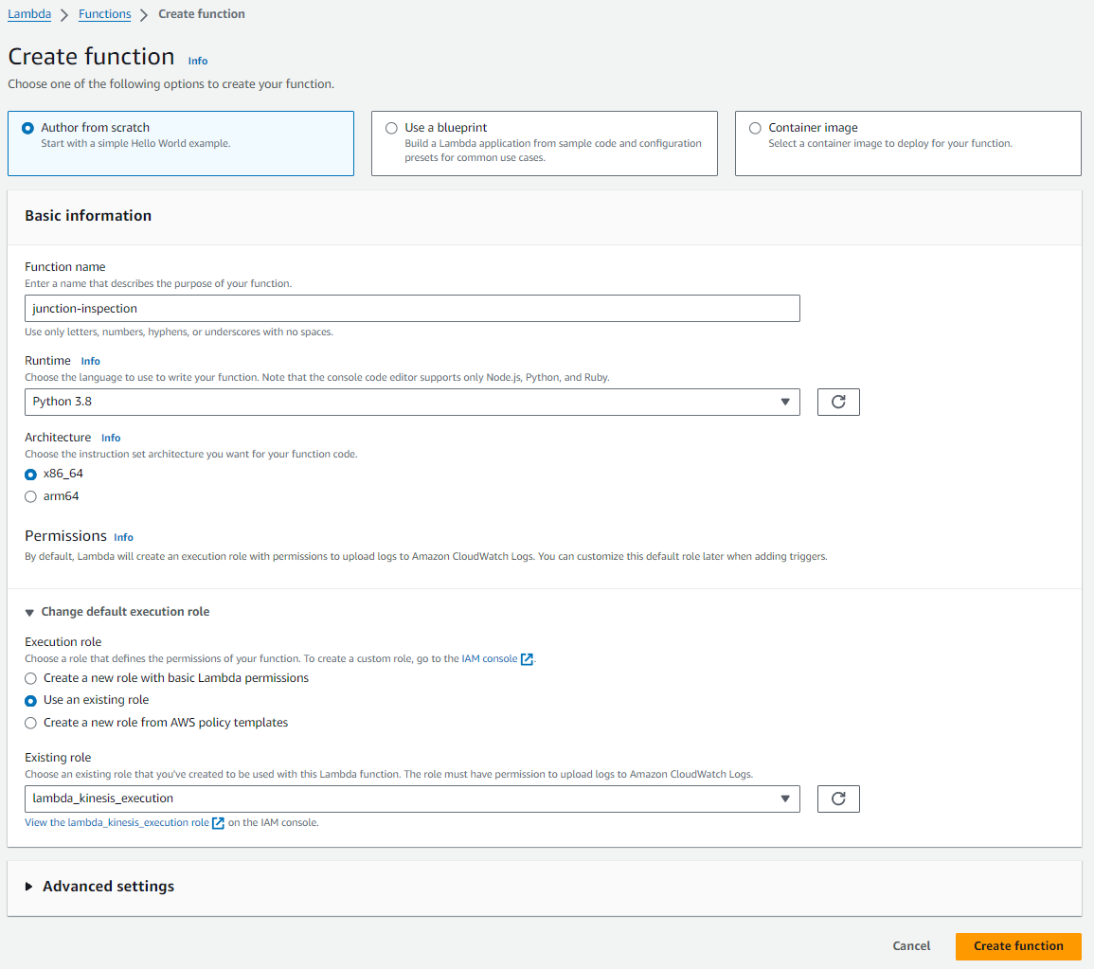
Task: Refresh the runtime version list
Action: [837, 402]
